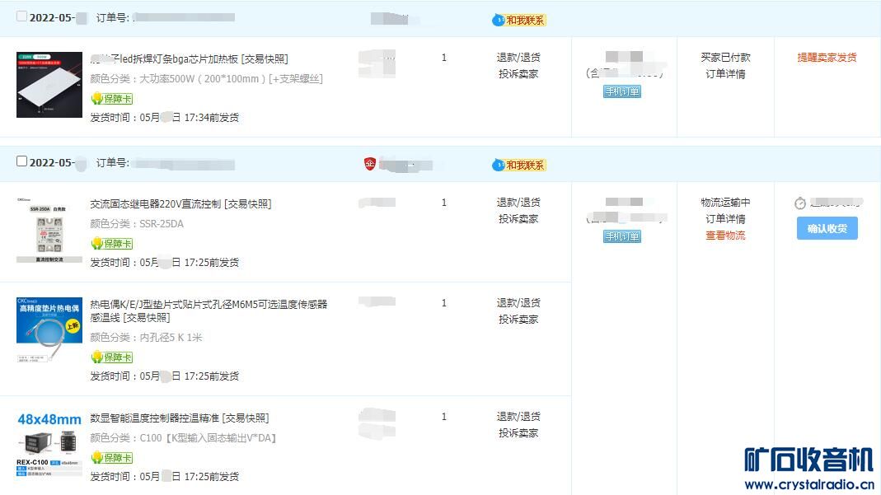The image size is (881, 495).
Task: Click 查看物流 for the second order
Action: [x=725, y=236]
